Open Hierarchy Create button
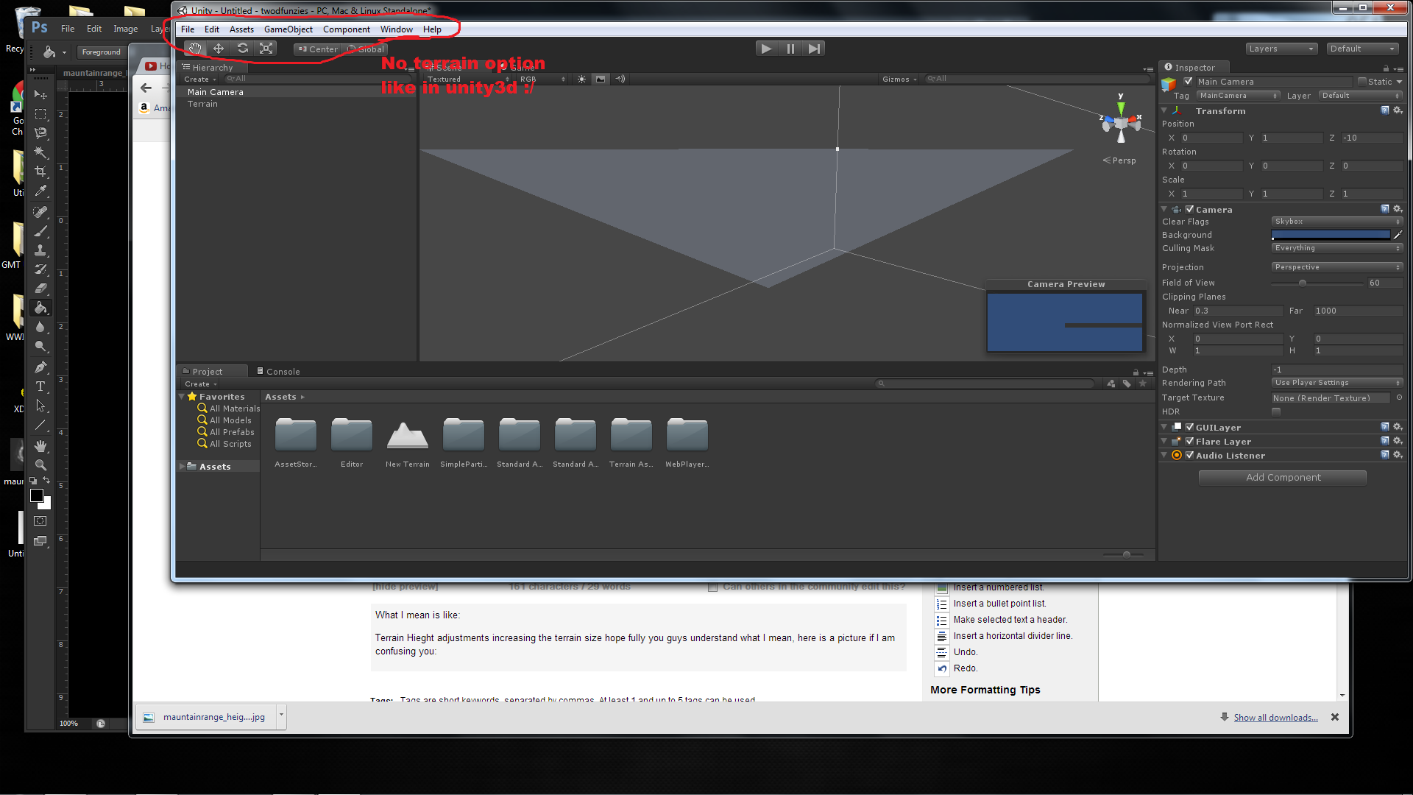Screen dimensions: 1413x795 point(200,79)
